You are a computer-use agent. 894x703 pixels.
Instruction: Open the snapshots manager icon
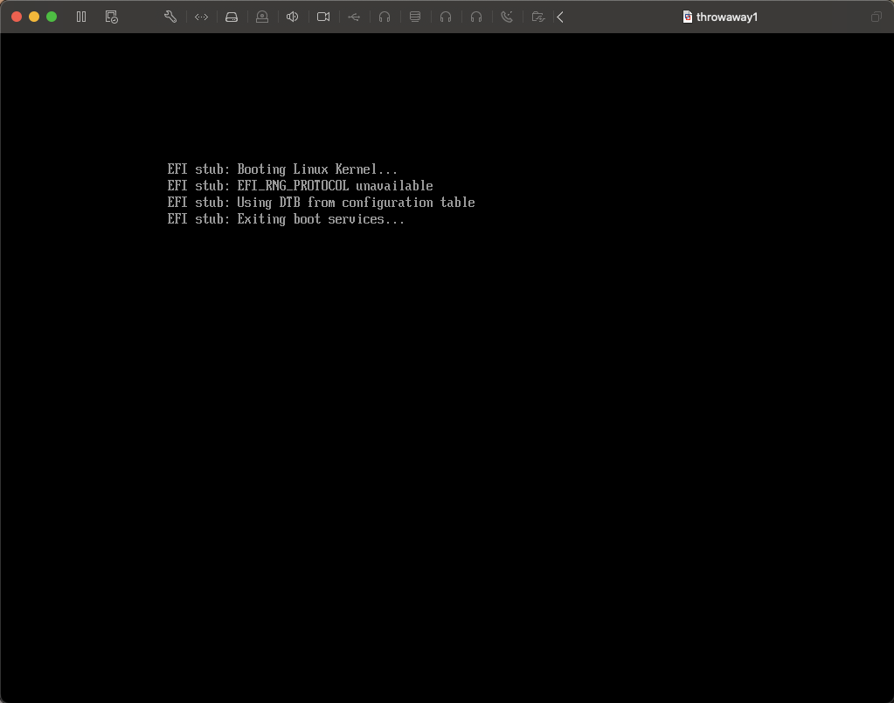(x=112, y=17)
